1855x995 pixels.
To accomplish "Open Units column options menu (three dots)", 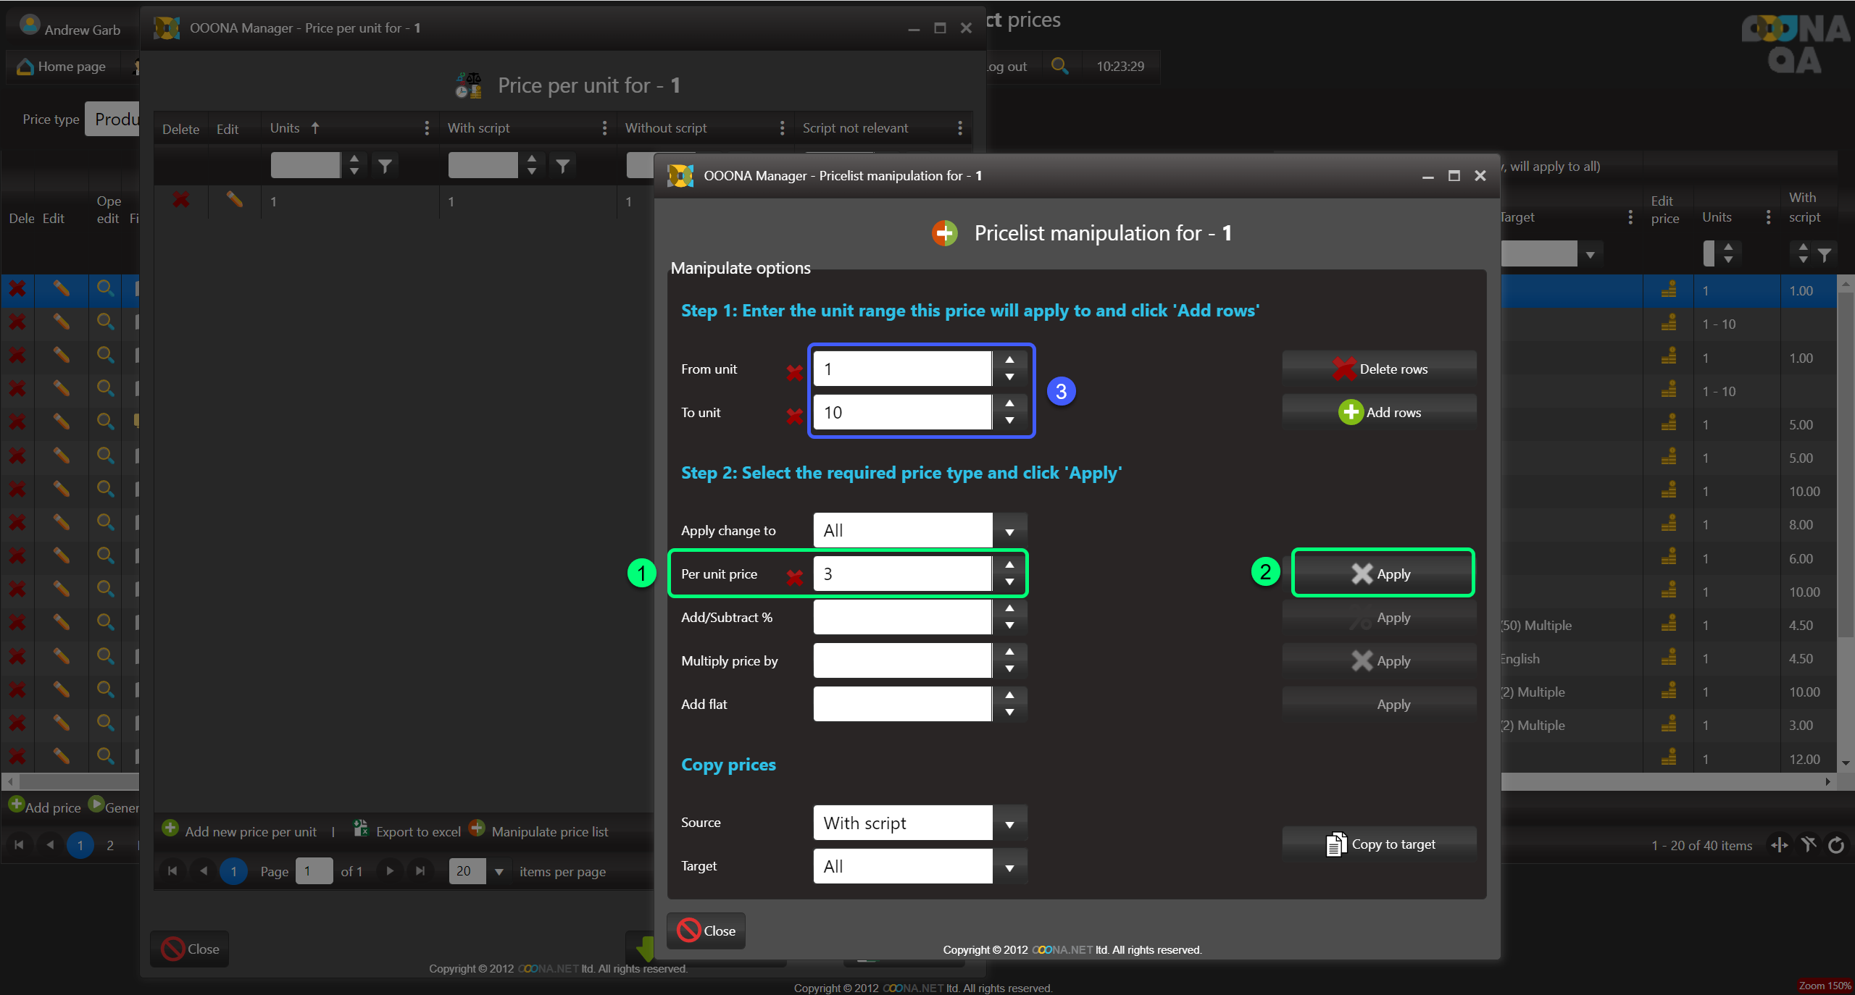I will pyautogui.click(x=426, y=128).
